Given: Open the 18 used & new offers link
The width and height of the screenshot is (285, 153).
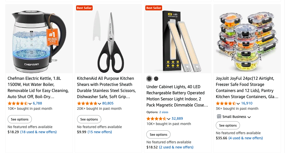Looking at the screenshot, I should tap(38, 132).
